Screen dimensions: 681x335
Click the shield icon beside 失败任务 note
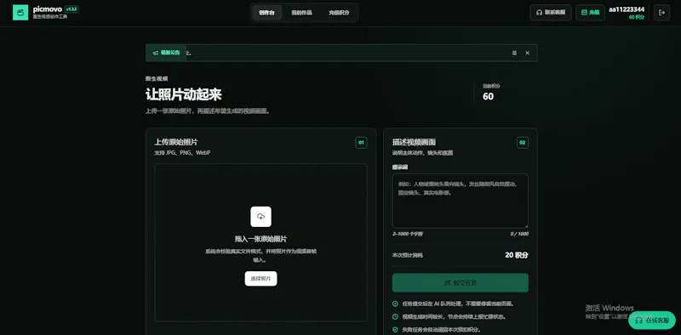click(395, 330)
